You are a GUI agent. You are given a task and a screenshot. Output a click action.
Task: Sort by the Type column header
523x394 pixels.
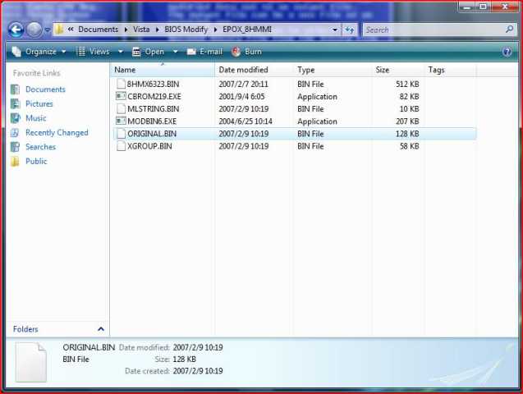click(333, 70)
